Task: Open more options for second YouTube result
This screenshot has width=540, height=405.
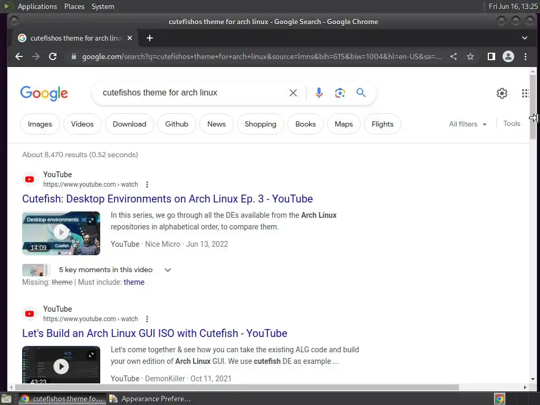Action: pos(147,319)
